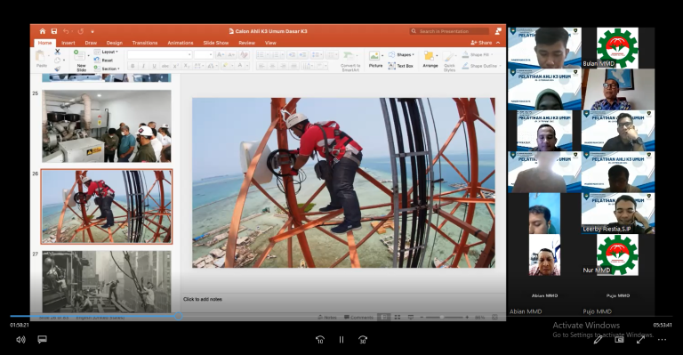This screenshot has width=683, height=355.
Task: Open the Shapes dropdown
Action: click(x=401, y=54)
